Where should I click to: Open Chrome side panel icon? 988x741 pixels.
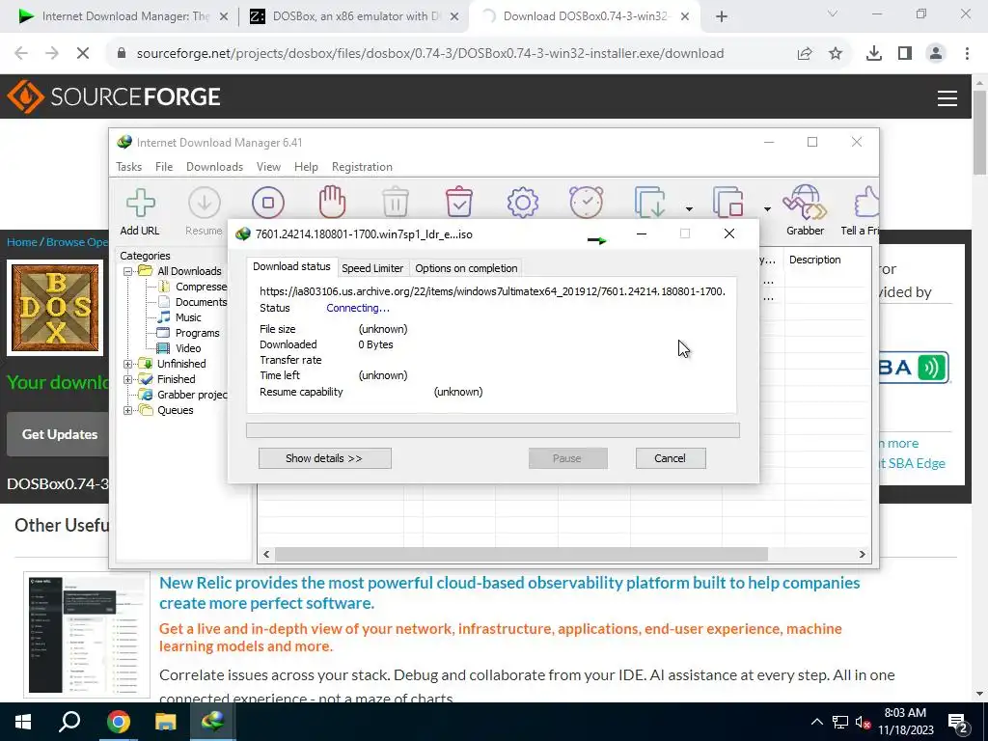coord(905,54)
